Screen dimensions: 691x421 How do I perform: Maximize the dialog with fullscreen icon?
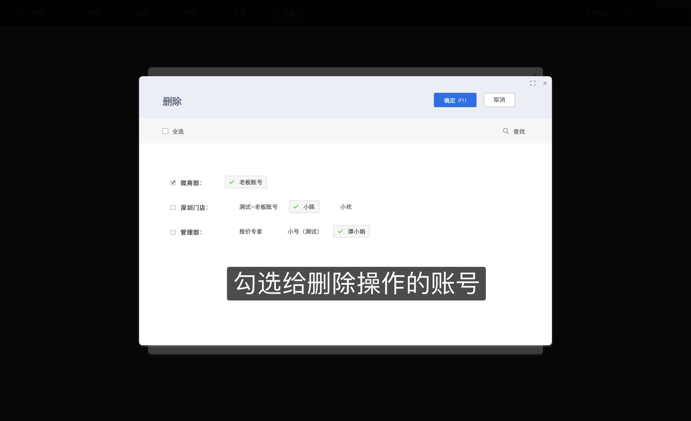point(533,83)
